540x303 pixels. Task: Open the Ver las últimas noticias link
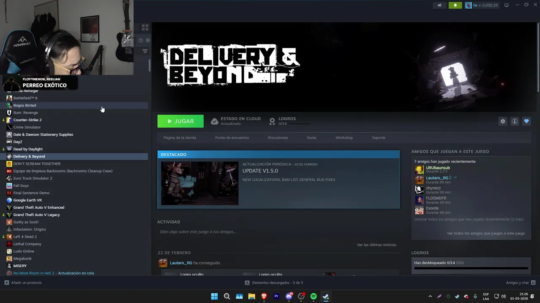pos(377,245)
